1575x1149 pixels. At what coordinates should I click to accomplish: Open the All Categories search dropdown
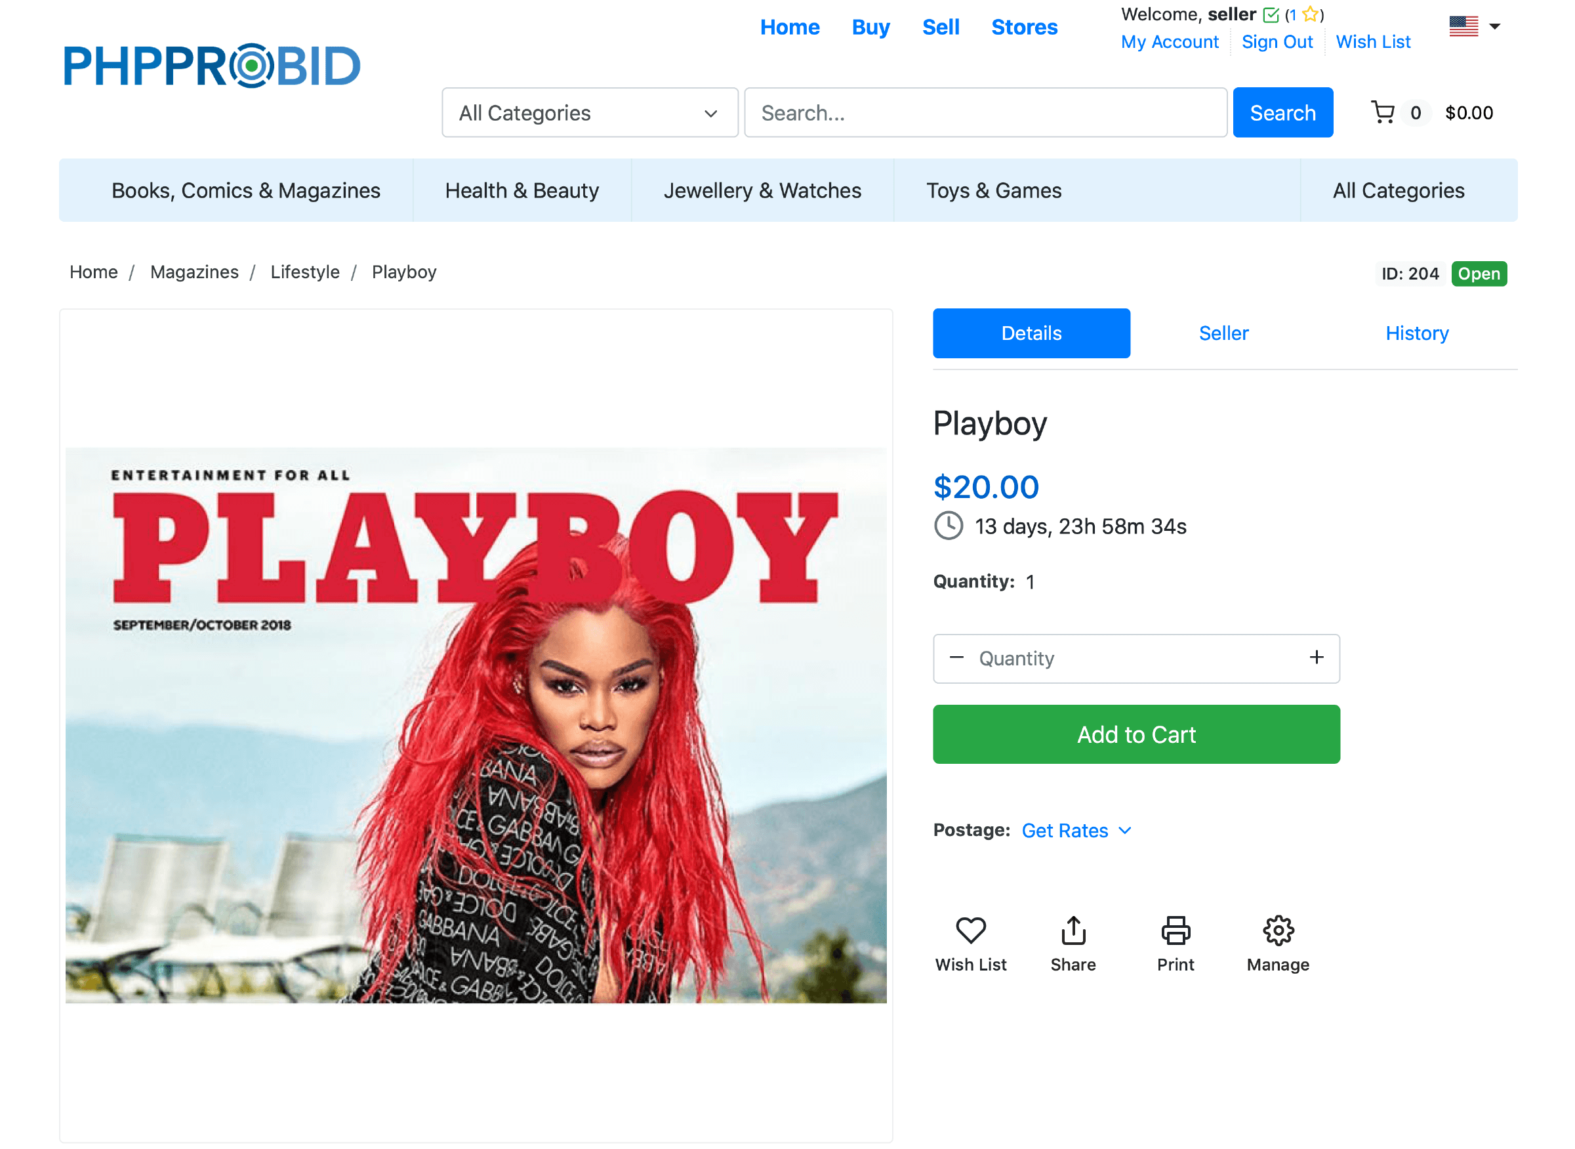coord(590,113)
